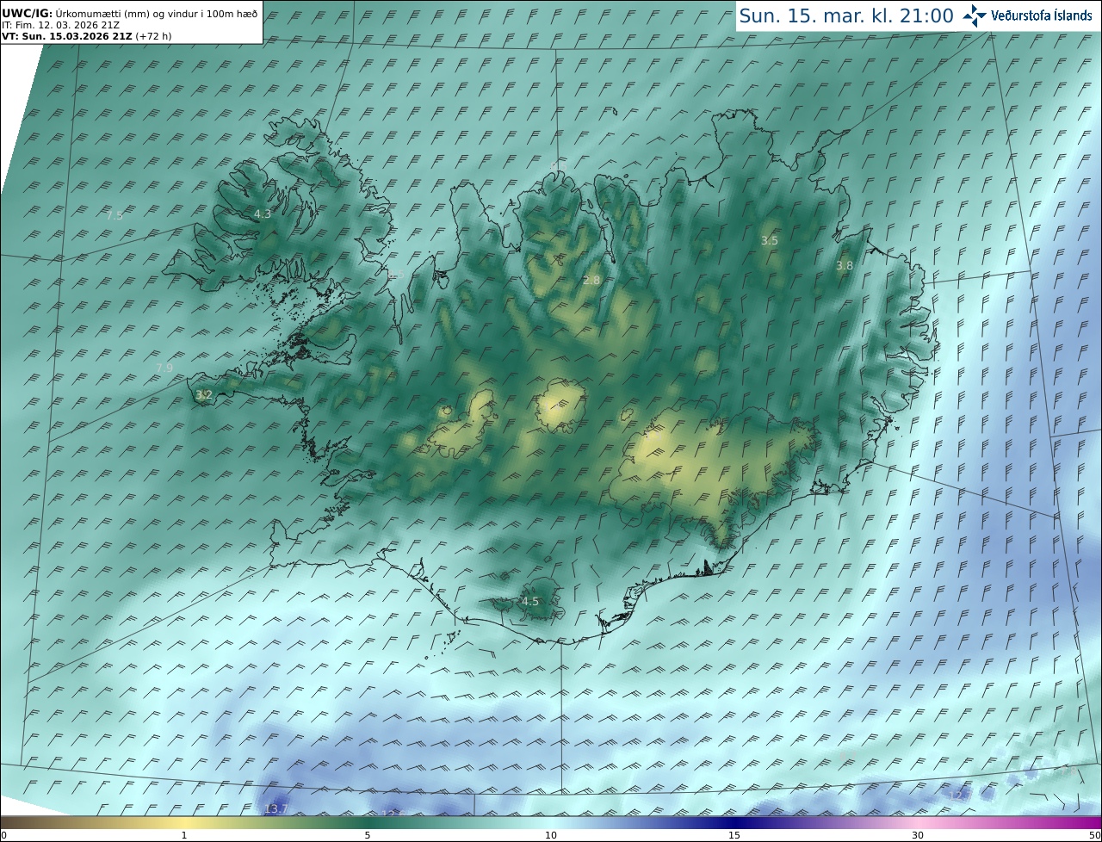Click the "VT: Sun. 15.03.2026 21Z (+72 h)" line
Image resolution: width=1102 pixels, height=842 pixels.
tap(87, 37)
